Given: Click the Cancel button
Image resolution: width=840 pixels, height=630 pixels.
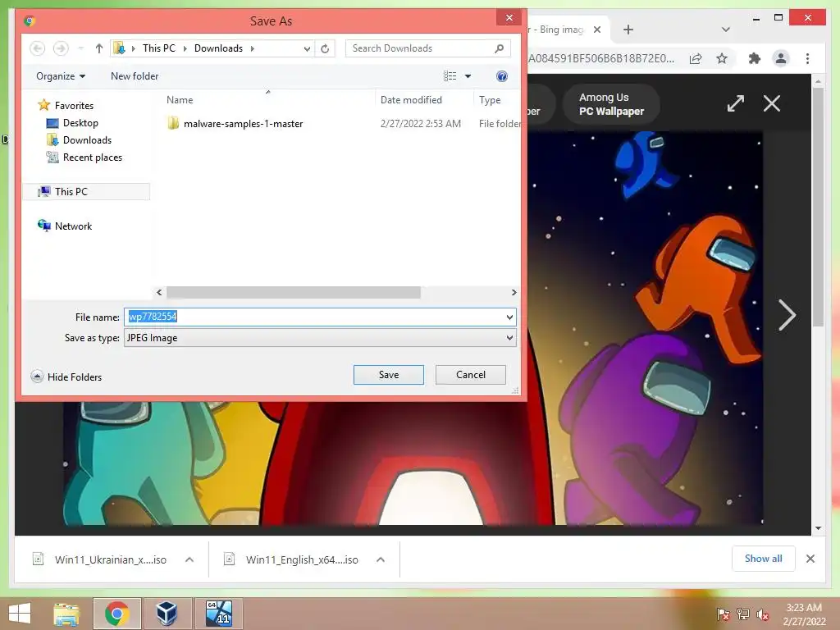Looking at the screenshot, I should coord(470,375).
